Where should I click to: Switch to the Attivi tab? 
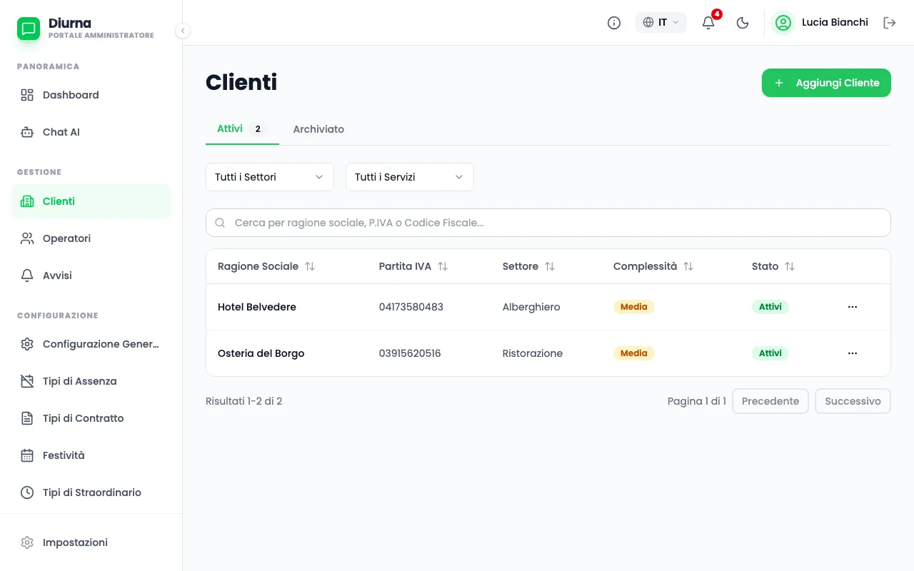coord(242,129)
